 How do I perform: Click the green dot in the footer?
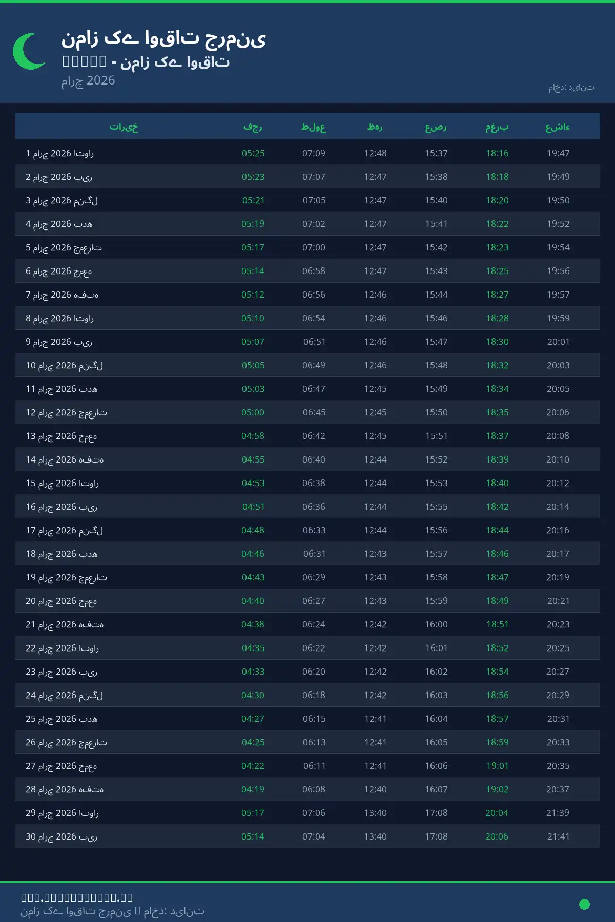(x=584, y=904)
